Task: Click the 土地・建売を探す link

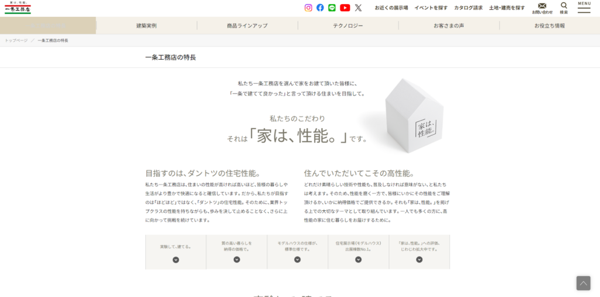Action: click(x=507, y=8)
